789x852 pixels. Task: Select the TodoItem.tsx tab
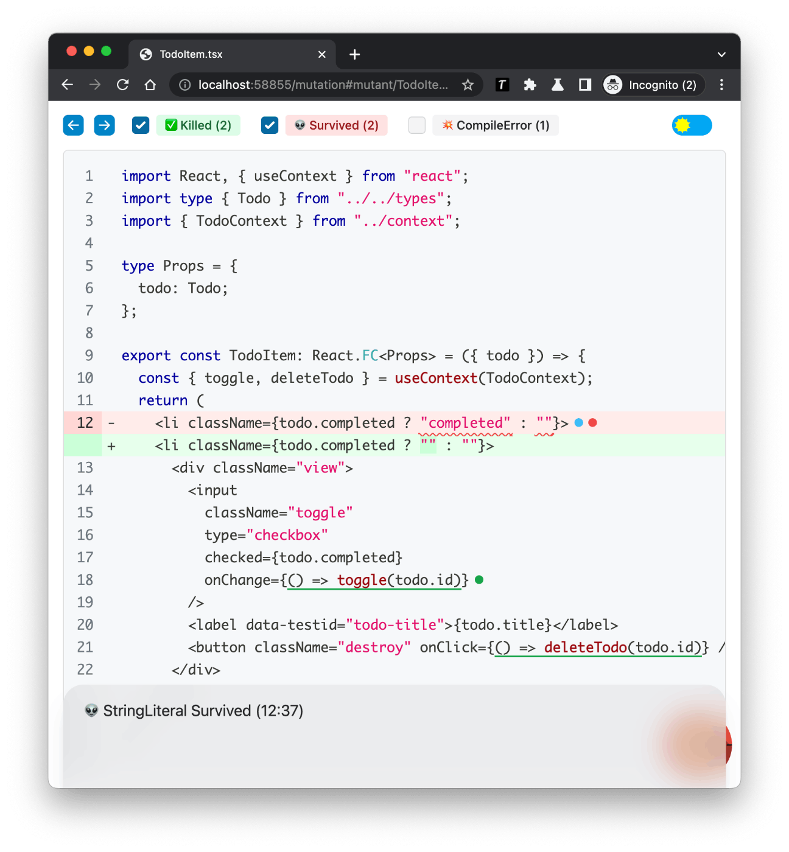click(x=232, y=54)
